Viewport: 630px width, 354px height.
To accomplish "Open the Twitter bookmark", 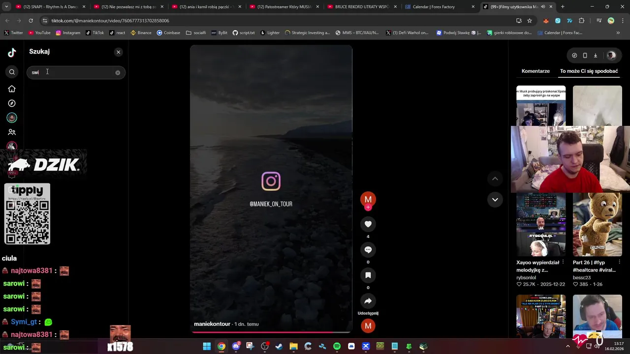I will [x=13, y=33].
